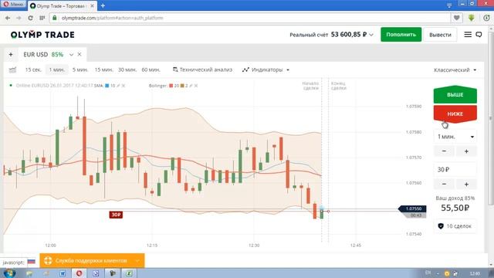Screen dimensions: 494x278
Task: Open Excel from the taskbar
Action: pyautogui.click(x=129, y=273)
